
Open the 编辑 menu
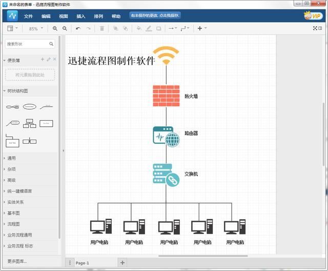coord(46,16)
